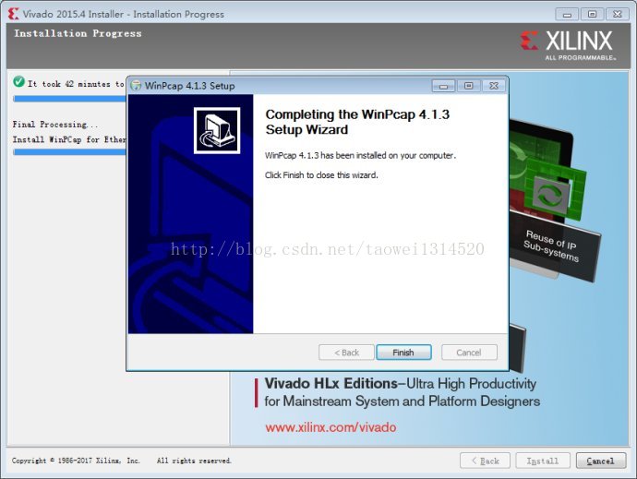This screenshot has width=637, height=479.
Task: Click the WinPcap title bar icon
Action: (136, 86)
